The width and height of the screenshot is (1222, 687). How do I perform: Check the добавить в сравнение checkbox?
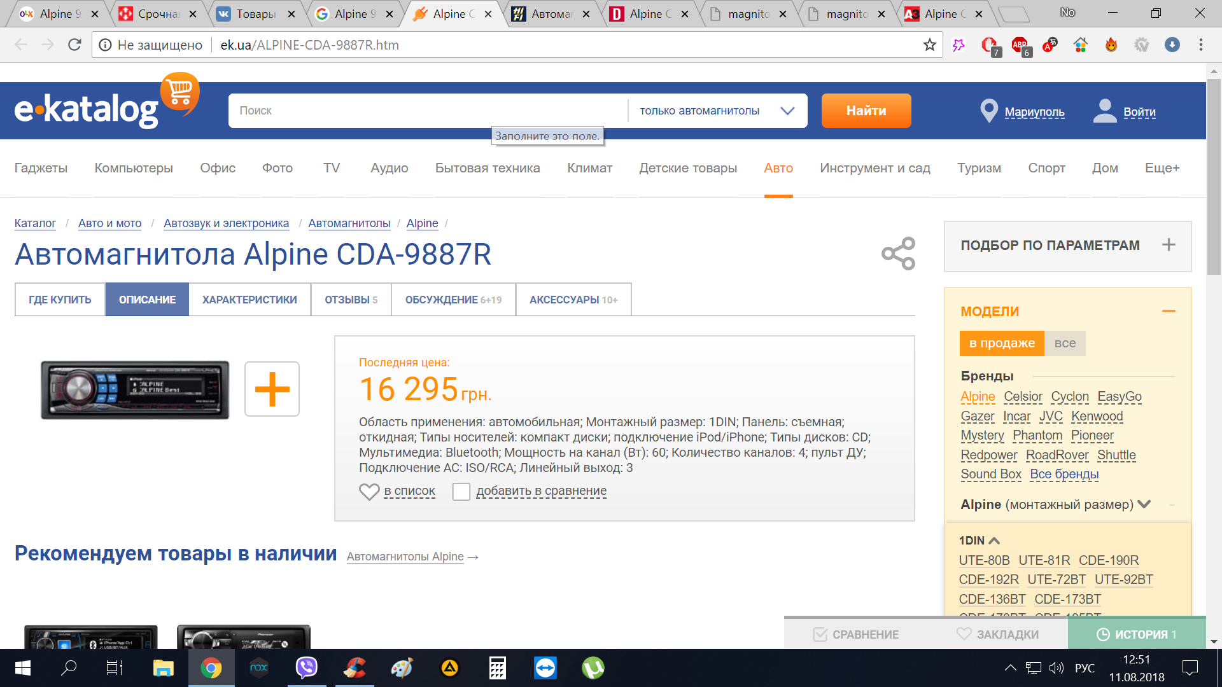point(461,492)
